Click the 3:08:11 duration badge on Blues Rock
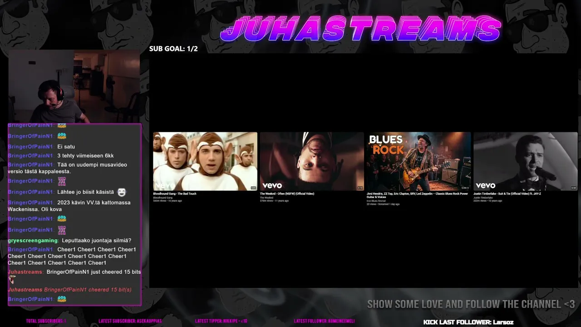Viewport: 581px width, 327px height. 465,188
